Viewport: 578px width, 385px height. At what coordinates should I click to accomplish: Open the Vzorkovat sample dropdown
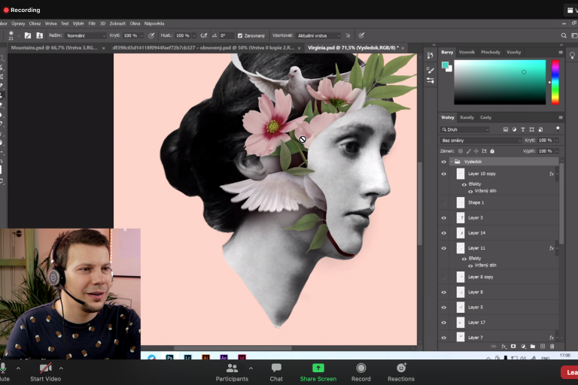318,35
